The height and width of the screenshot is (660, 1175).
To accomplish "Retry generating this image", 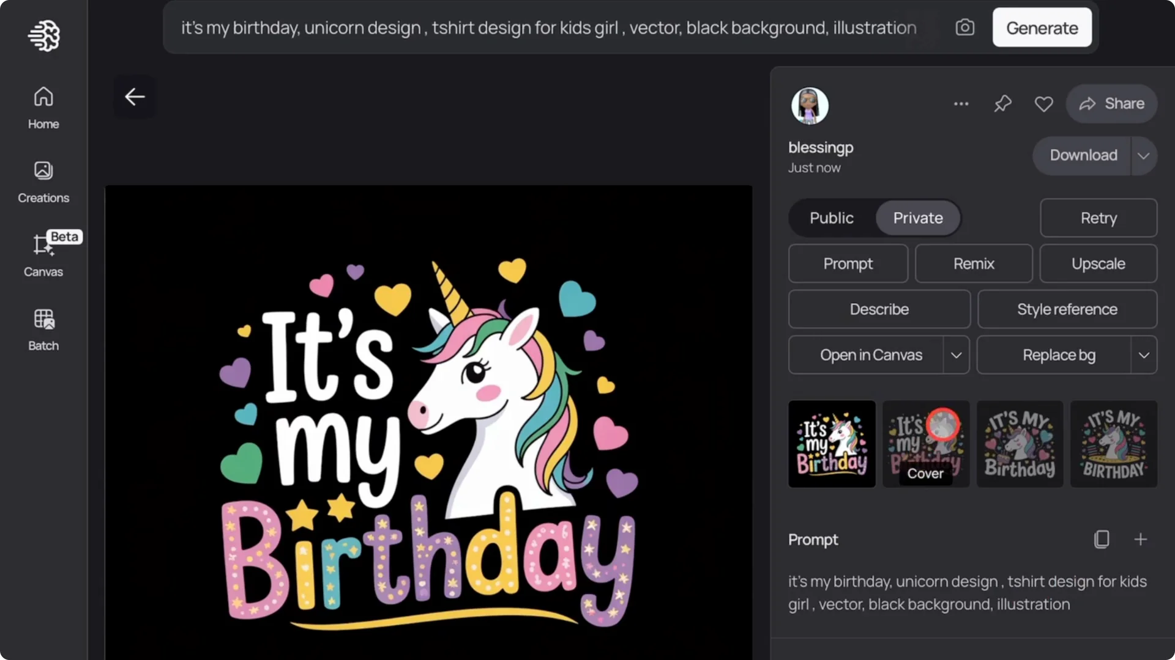I will tap(1098, 218).
